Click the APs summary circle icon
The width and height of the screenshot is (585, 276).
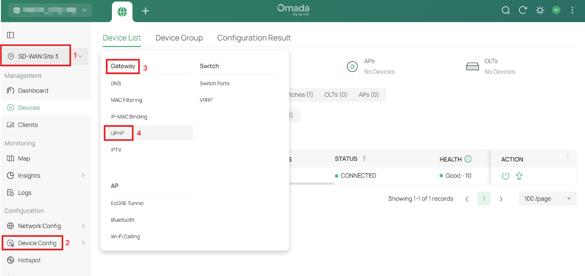[x=352, y=66]
